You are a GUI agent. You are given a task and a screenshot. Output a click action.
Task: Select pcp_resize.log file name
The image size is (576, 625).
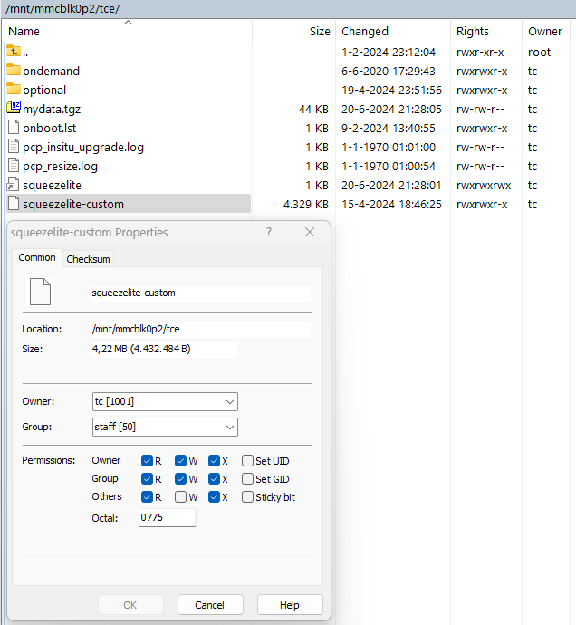(x=60, y=167)
